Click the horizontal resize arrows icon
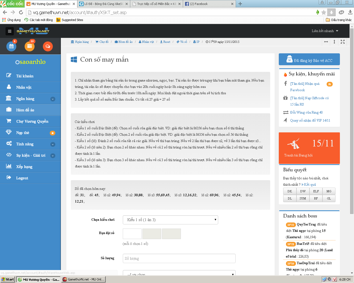The height and width of the screenshot is (283, 354). (326, 42)
